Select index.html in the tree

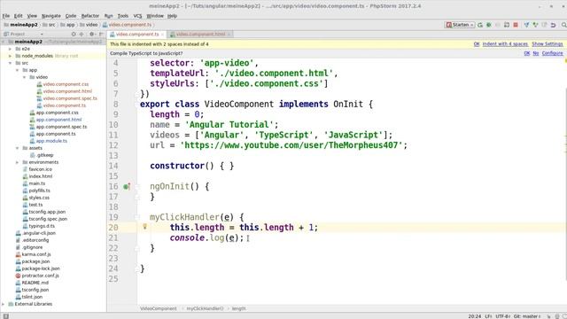click(x=40, y=176)
